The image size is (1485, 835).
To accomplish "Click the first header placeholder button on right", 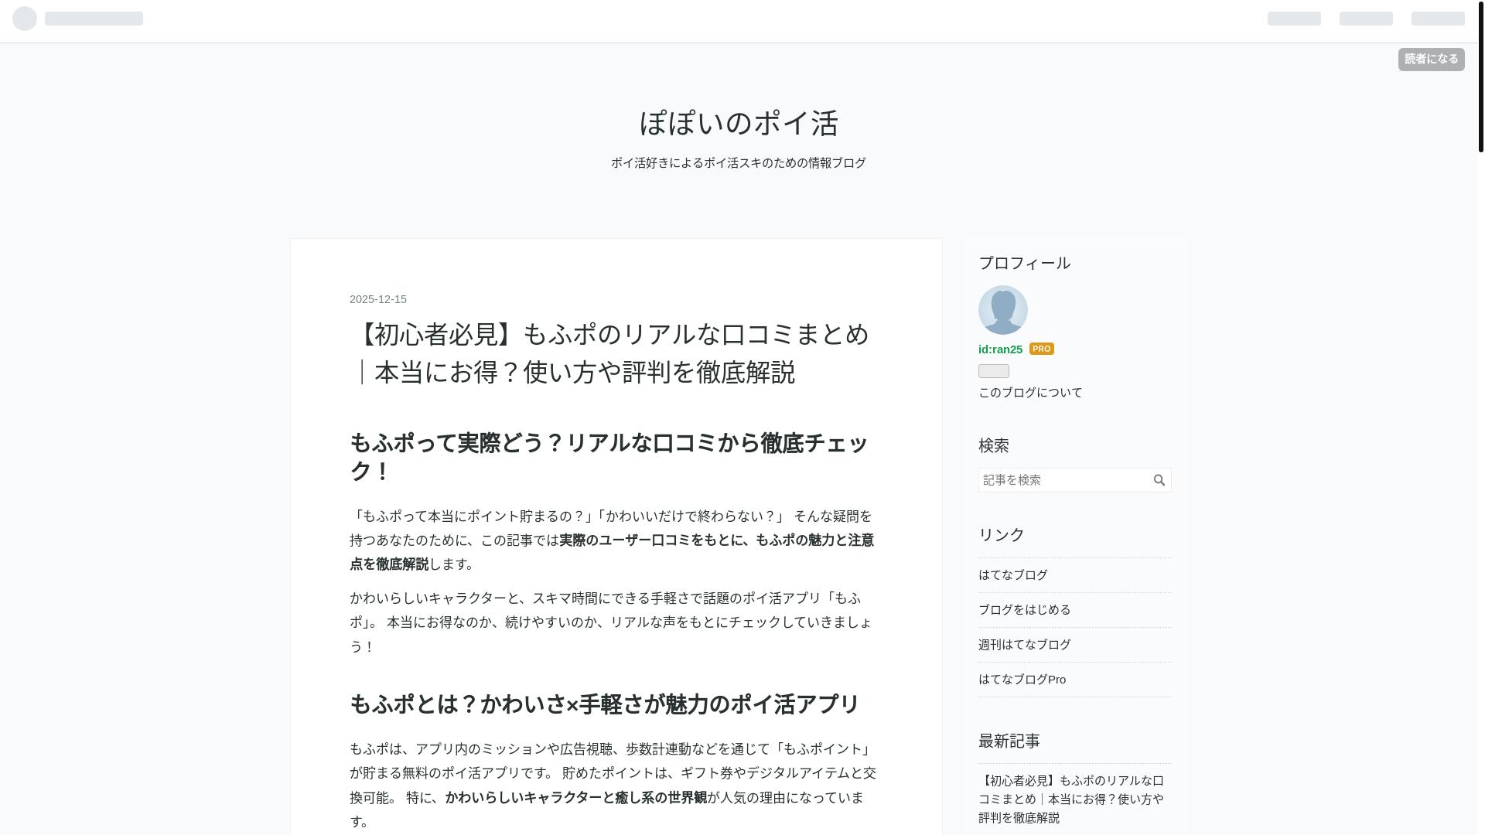I will coord(1294,19).
